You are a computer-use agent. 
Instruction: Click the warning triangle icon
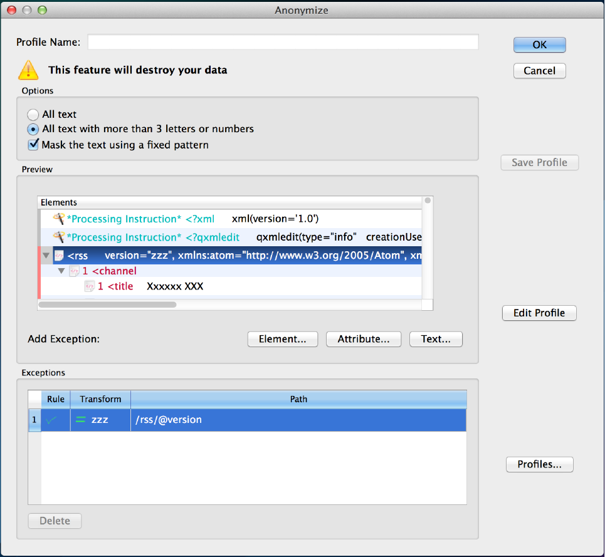tap(28, 70)
